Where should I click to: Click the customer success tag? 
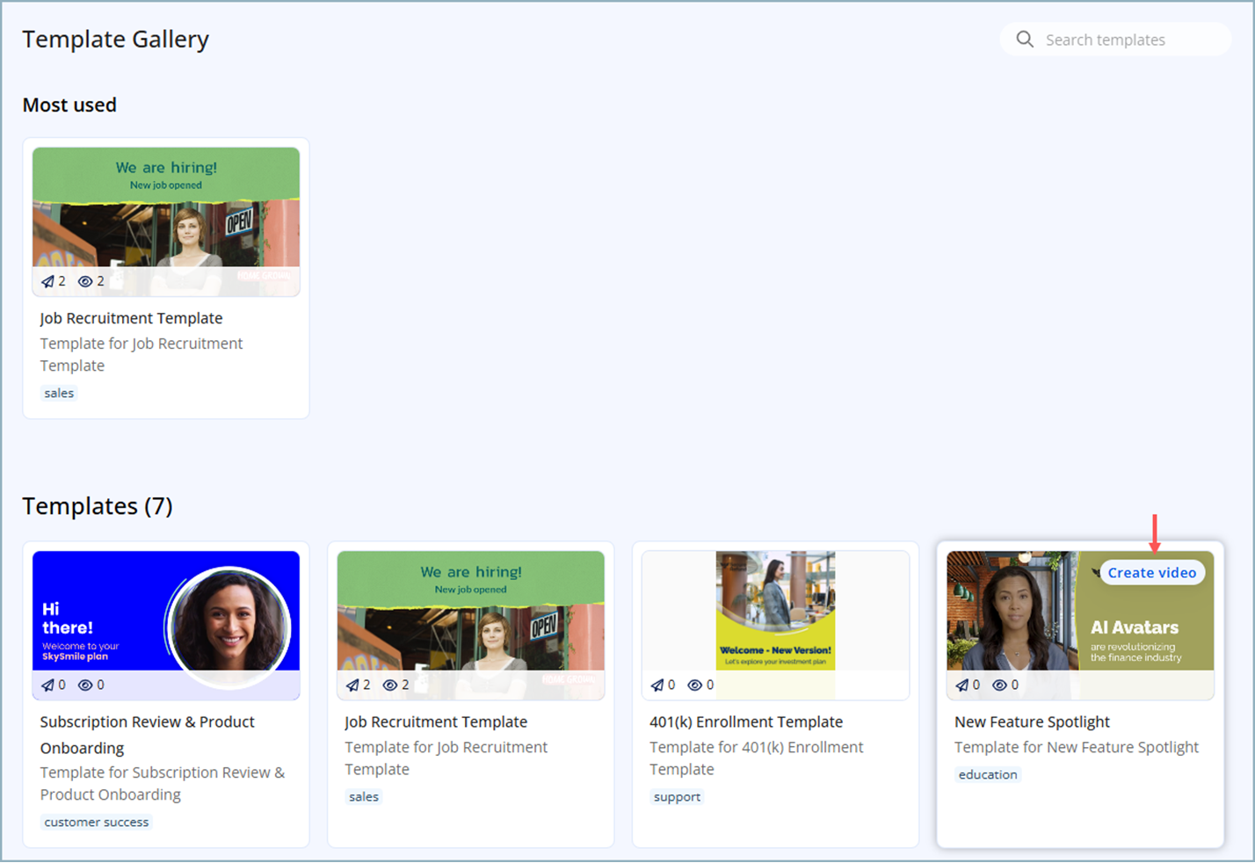pos(97,822)
